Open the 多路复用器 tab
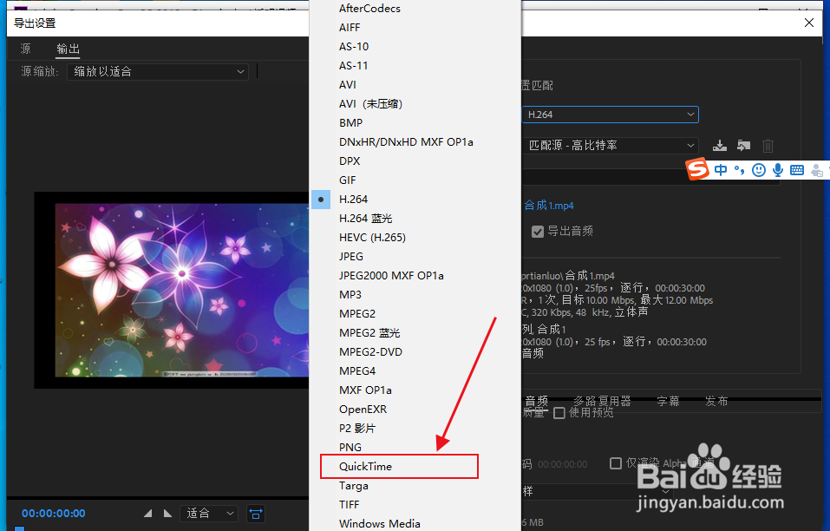 [x=603, y=401]
